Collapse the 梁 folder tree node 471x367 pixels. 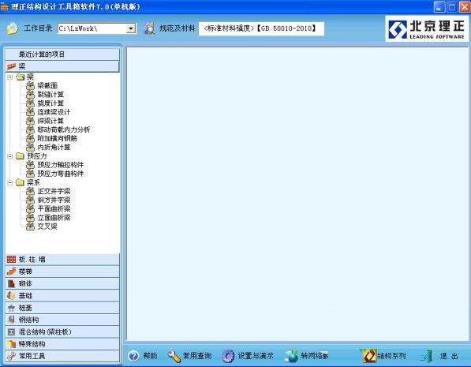point(10,77)
